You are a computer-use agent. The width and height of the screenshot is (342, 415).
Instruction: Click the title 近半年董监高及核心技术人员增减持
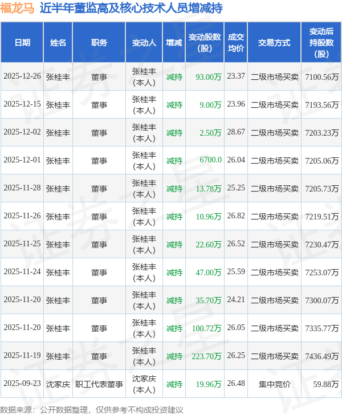point(131,8)
